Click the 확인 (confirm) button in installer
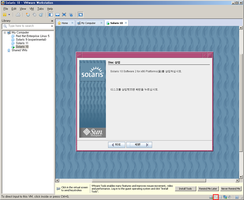The image size is (244, 200). coord(139,145)
